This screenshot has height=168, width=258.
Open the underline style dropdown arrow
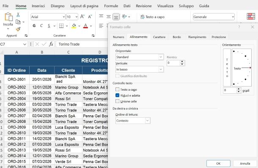[54, 26]
